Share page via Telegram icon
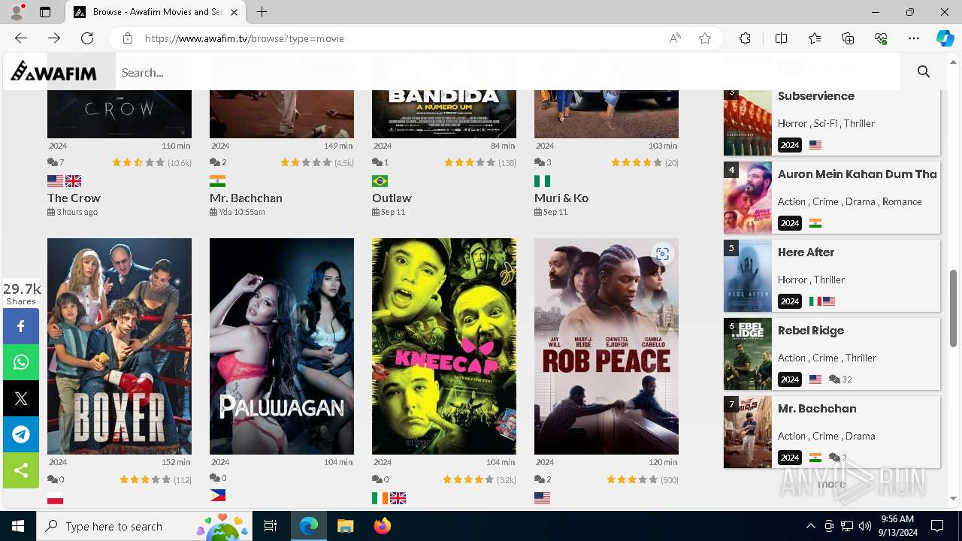 21,434
